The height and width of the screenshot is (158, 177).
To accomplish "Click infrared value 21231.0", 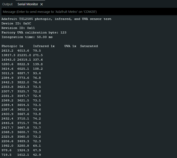I will click(x=24, y=55).
